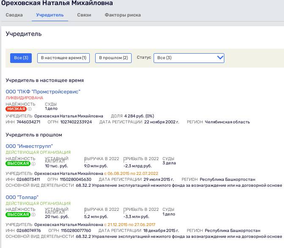
Task: Open the Статус dropdown
Action: click(x=189, y=58)
